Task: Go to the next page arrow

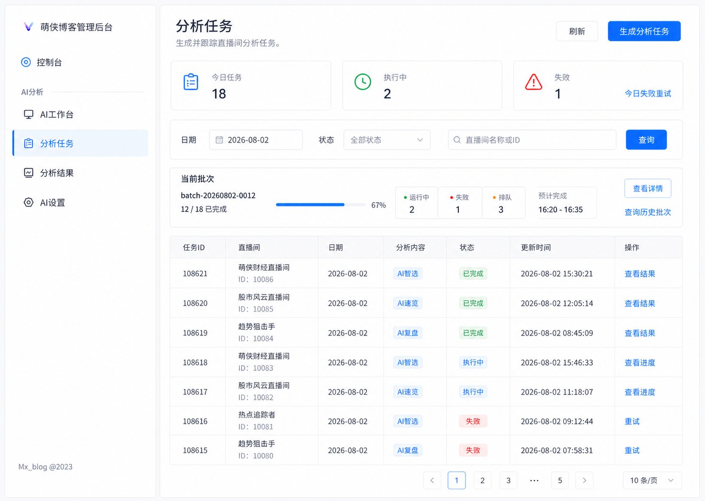Action: (x=584, y=480)
